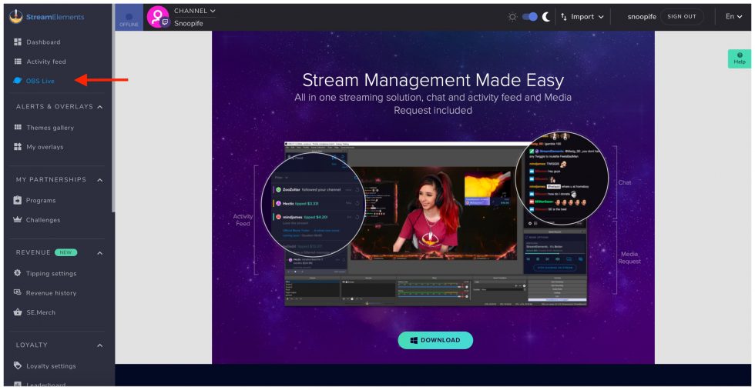Click the Snoopife channel name

coord(189,22)
